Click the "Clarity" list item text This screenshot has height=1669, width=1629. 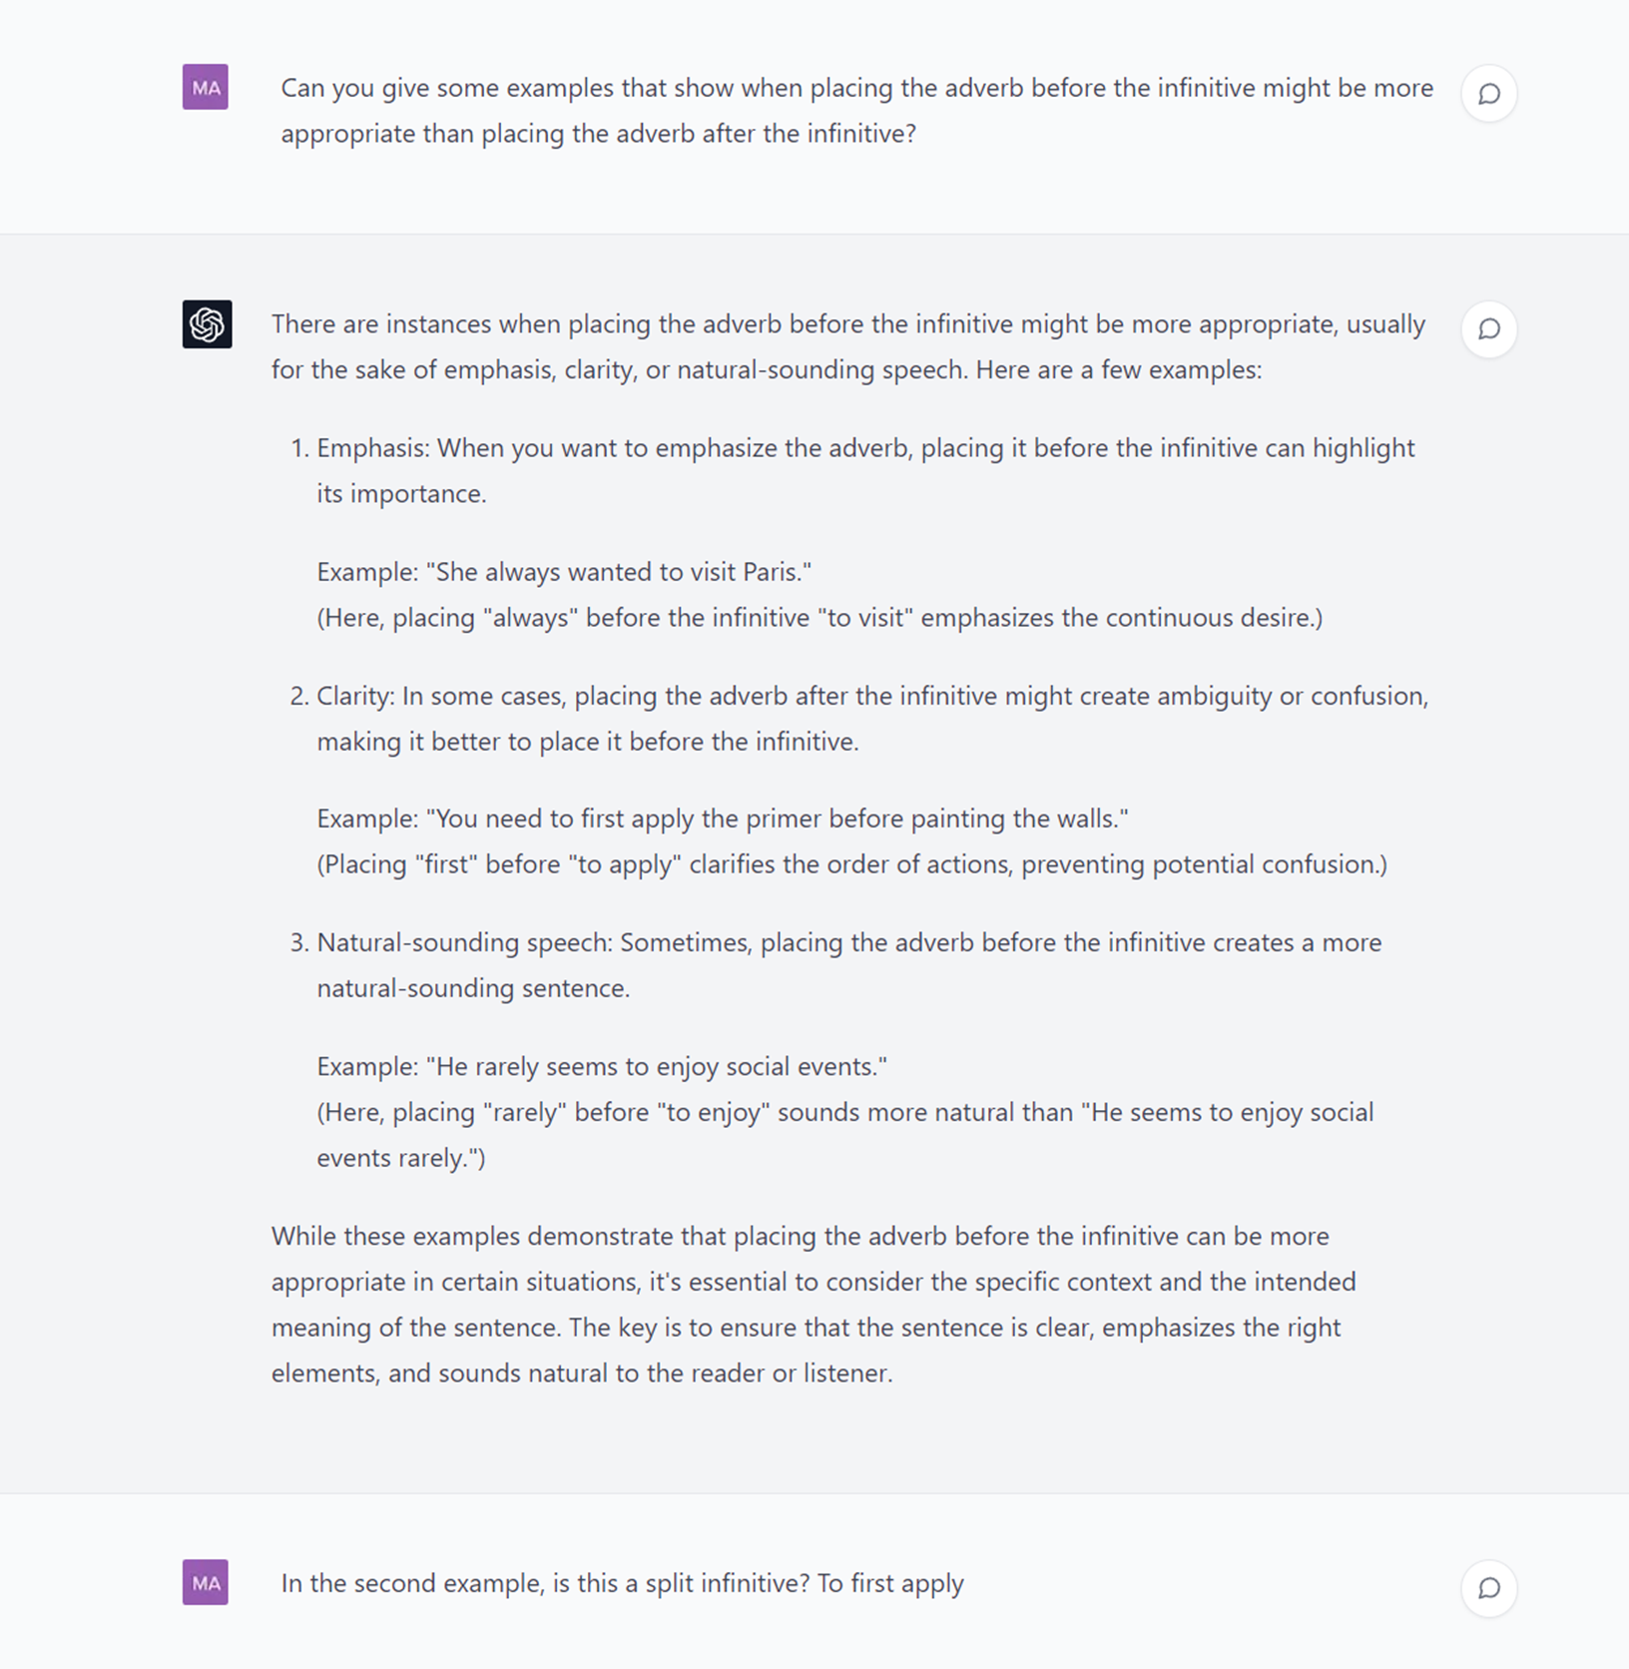pyautogui.click(x=871, y=719)
